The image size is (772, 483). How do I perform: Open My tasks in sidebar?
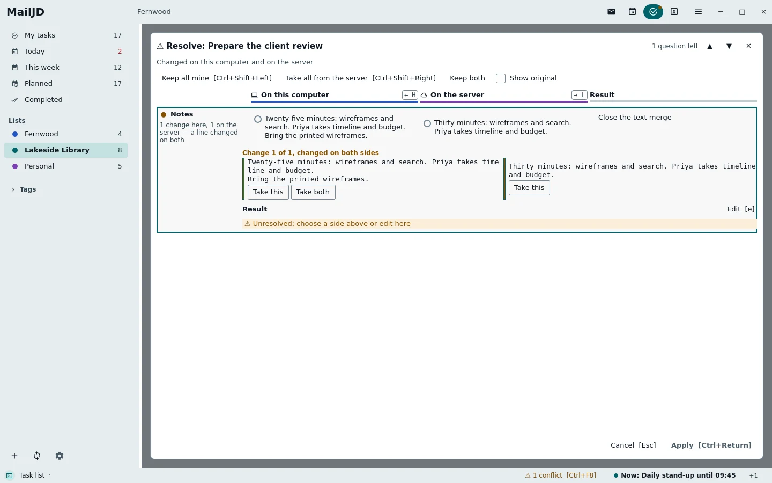coord(66,35)
